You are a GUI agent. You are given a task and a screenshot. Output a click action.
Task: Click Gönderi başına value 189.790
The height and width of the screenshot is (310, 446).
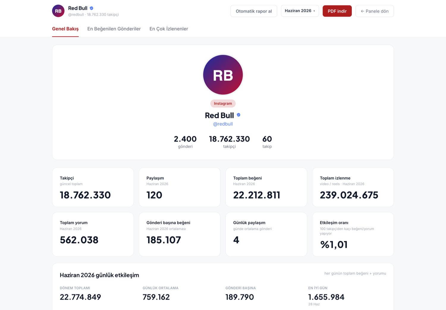240,297
